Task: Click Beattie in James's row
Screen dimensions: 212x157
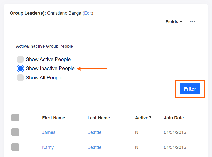Action: tap(94, 132)
